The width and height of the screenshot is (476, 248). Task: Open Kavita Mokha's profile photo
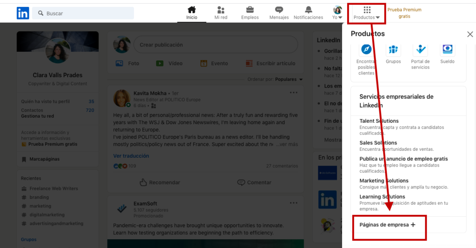click(122, 99)
